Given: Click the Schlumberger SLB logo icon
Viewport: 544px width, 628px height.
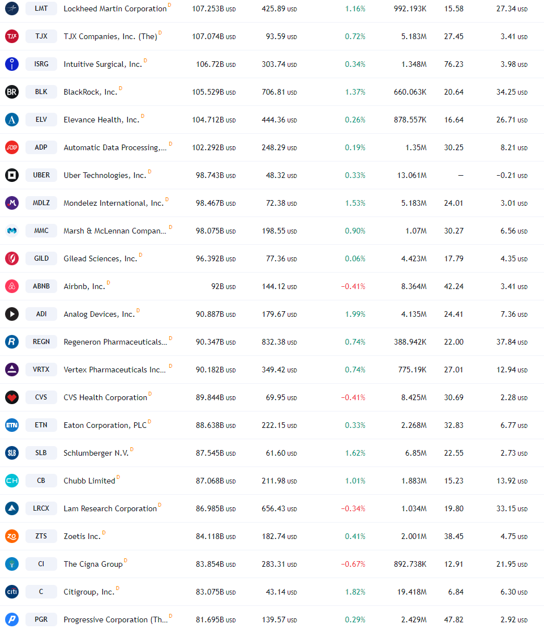Looking at the screenshot, I should (12, 452).
